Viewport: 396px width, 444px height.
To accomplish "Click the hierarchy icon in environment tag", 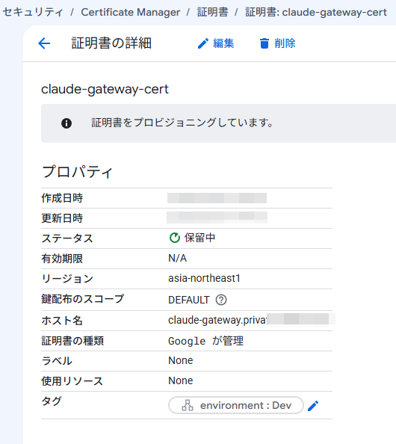I will pyautogui.click(x=188, y=405).
